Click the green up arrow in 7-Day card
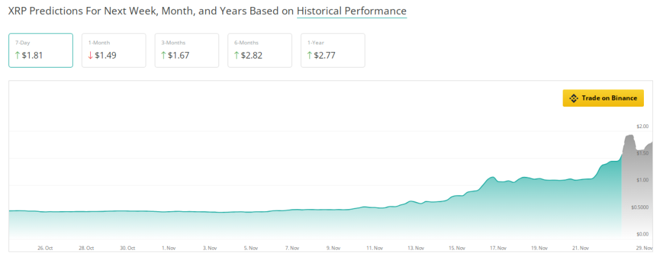Viewport: 660px width, 260px height. pyautogui.click(x=17, y=55)
